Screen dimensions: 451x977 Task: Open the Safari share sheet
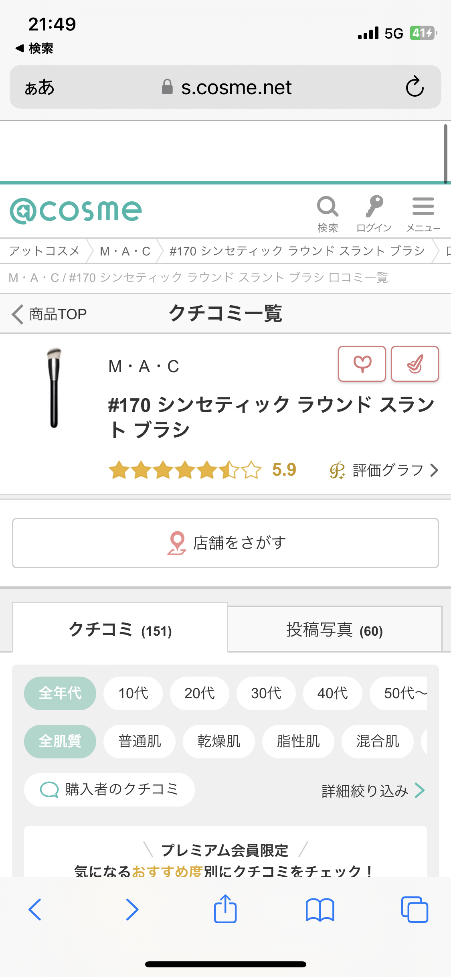pos(225,909)
